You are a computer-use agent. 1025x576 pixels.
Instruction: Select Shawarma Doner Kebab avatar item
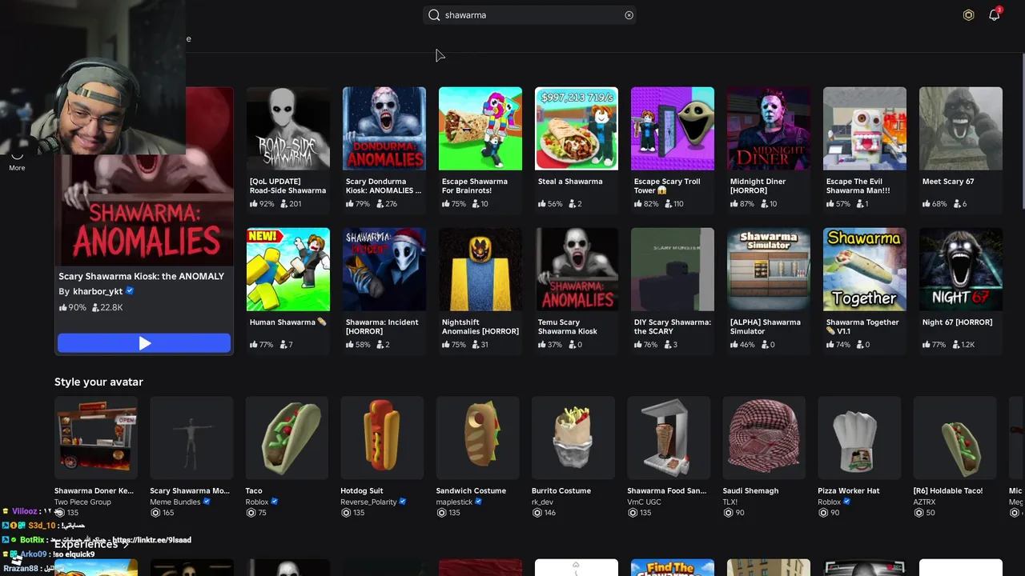coord(96,438)
